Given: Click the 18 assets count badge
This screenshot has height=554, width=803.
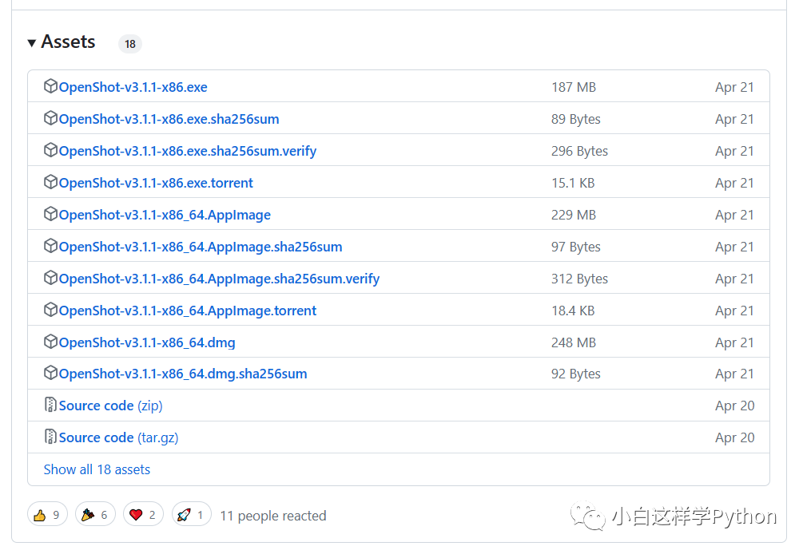Looking at the screenshot, I should 130,44.
